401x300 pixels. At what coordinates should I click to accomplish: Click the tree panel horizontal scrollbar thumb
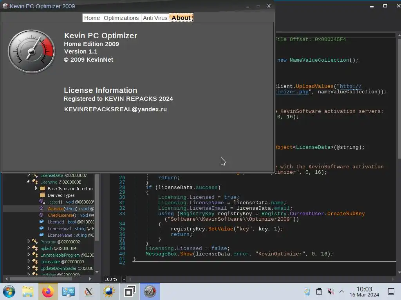[x=41, y=279]
